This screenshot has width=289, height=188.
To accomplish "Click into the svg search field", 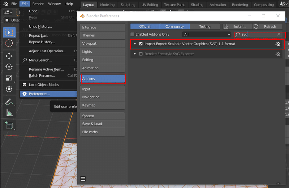I will (259, 34).
